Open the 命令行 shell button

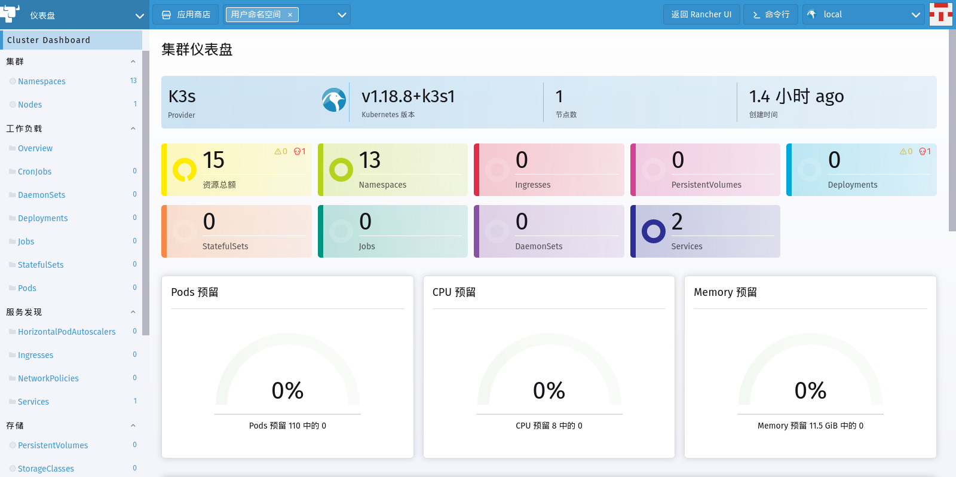[x=770, y=14]
